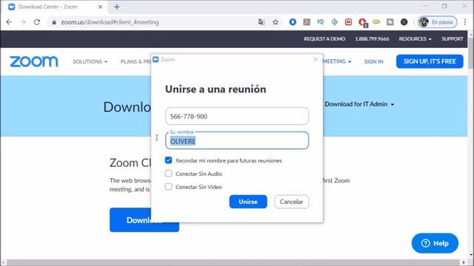Open the Chrome three-dot menu
474x266 pixels.
[x=465, y=22]
